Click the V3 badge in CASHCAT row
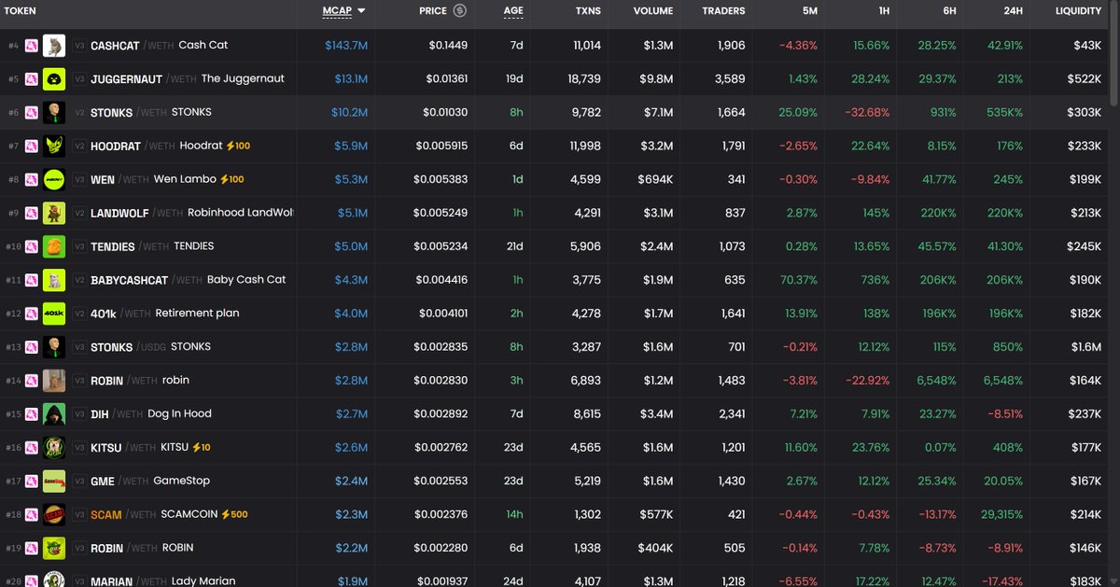The image size is (1120, 587). [79, 46]
